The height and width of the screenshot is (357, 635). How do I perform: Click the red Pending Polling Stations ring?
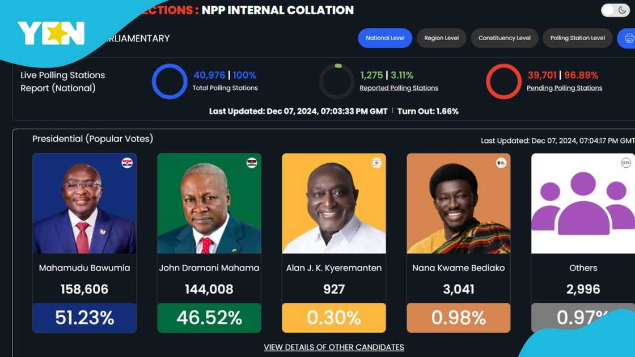point(503,81)
